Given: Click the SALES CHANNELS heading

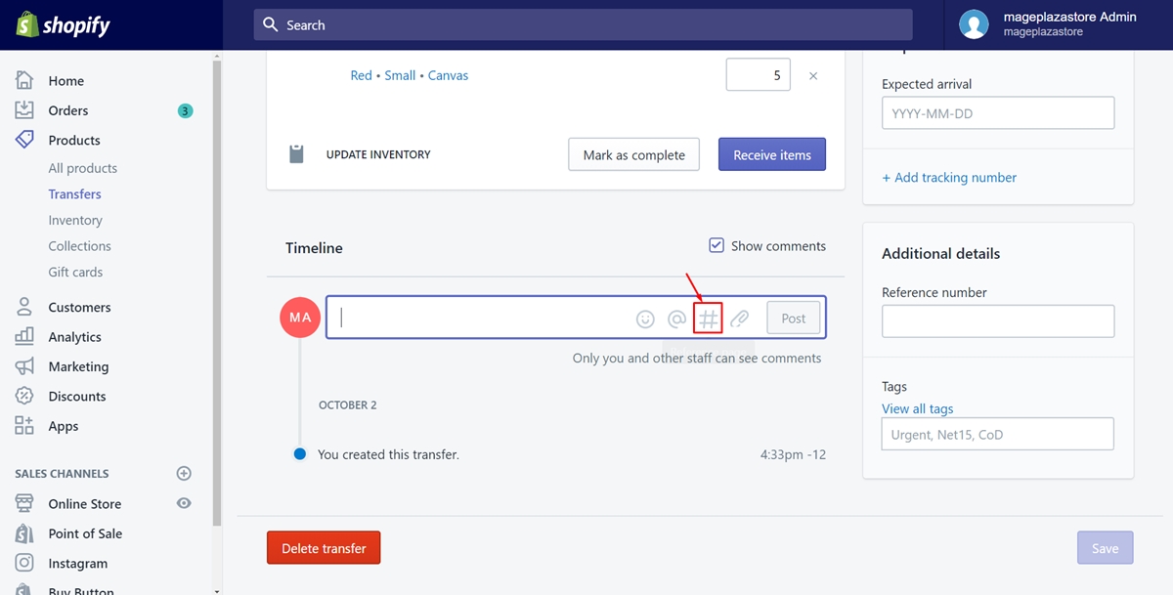Looking at the screenshot, I should [x=62, y=474].
